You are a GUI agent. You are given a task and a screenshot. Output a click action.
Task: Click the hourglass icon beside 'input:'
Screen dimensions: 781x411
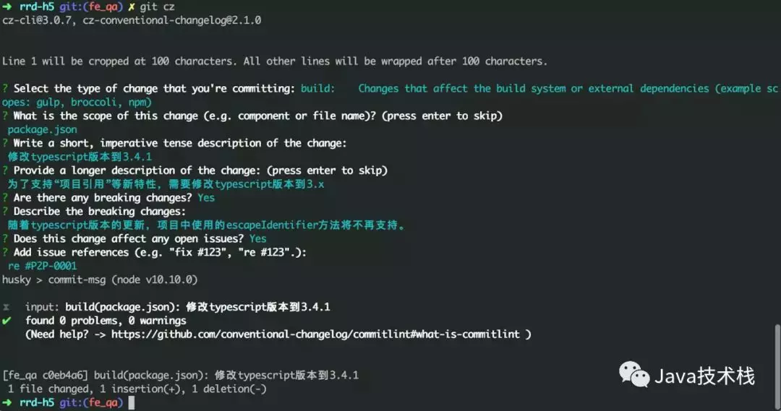(x=7, y=307)
